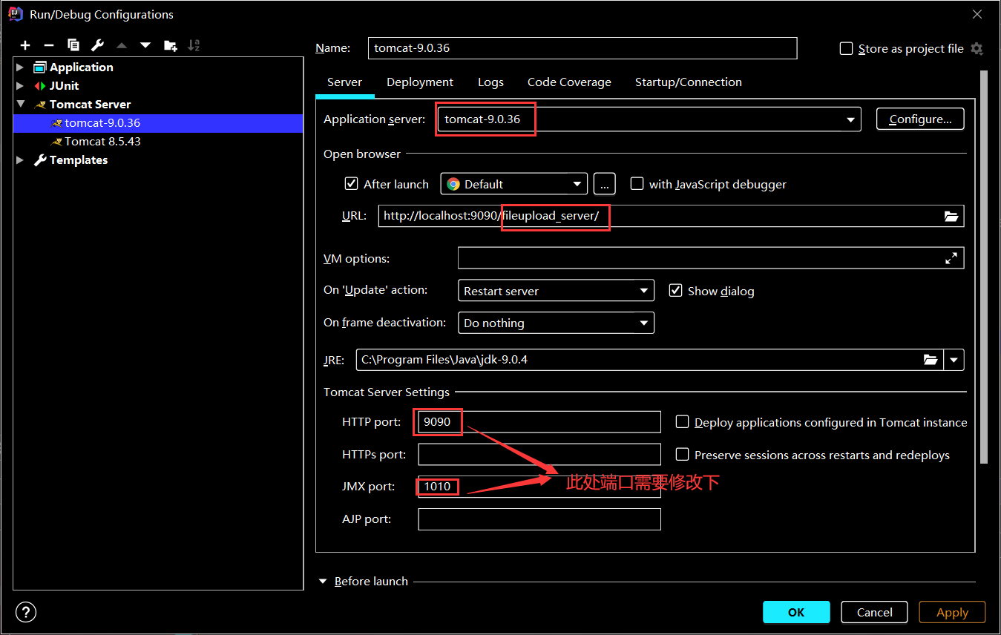Click the help question mark icon
This screenshot has height=635, width=1001.
point(25,612)
